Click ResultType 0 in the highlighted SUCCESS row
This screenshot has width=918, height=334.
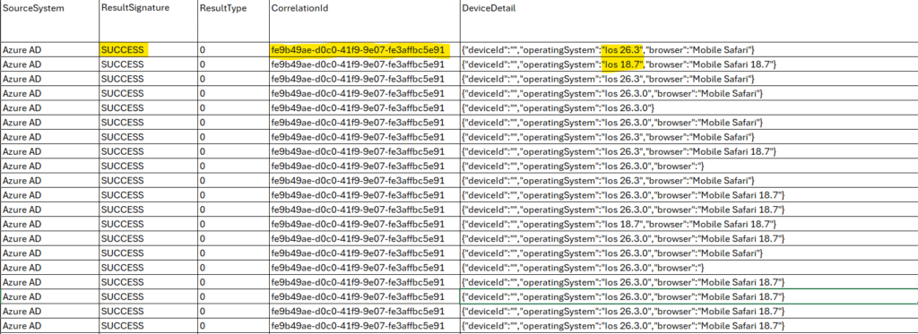(233, 50)
